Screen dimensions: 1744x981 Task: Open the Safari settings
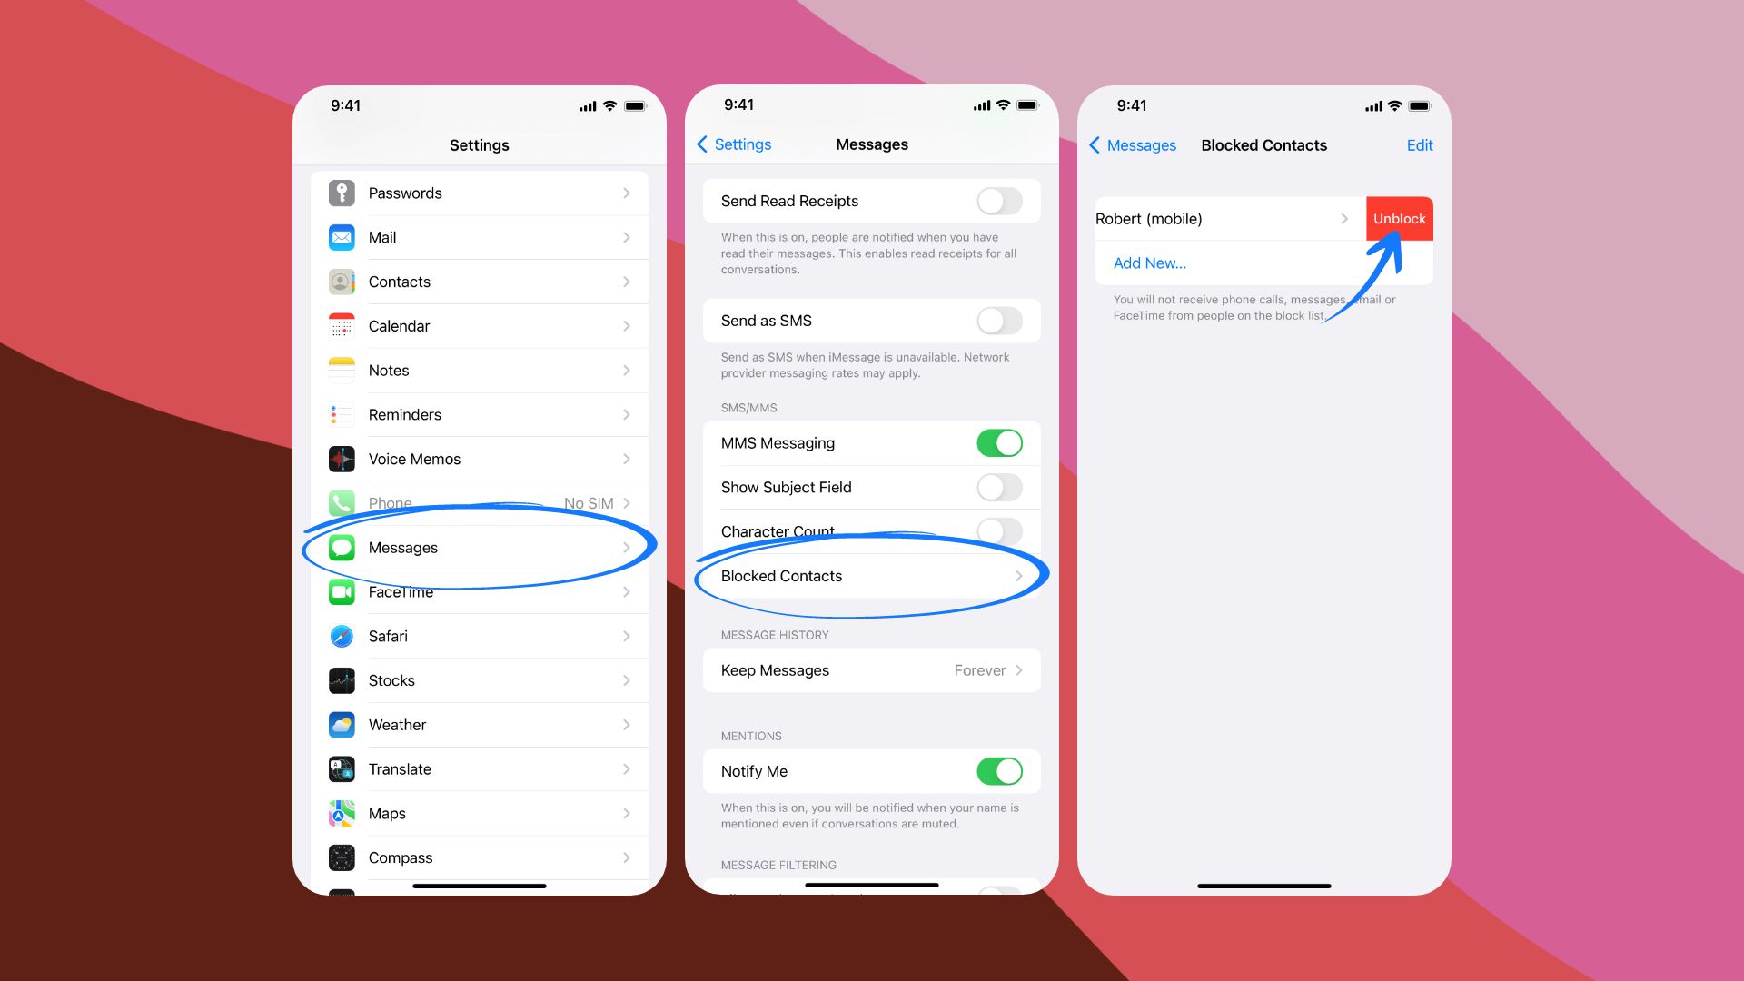(479, 635)
